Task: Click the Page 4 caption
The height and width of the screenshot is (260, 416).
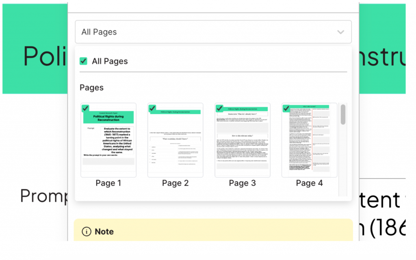Action: pos(310,183)
